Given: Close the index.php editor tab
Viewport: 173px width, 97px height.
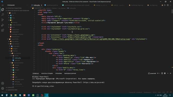Looking at the screenshot, I should coord(41,5).
